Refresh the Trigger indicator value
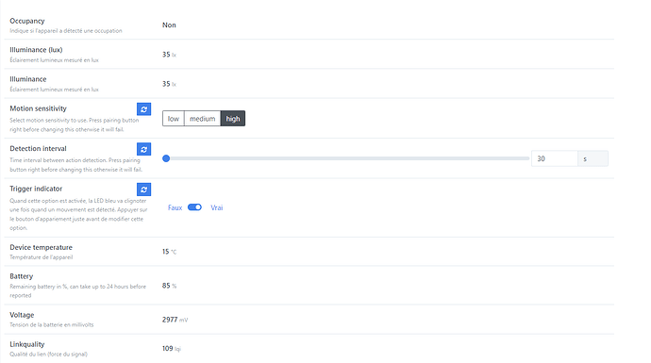651x363 pixels. click(x=143, y=190)
